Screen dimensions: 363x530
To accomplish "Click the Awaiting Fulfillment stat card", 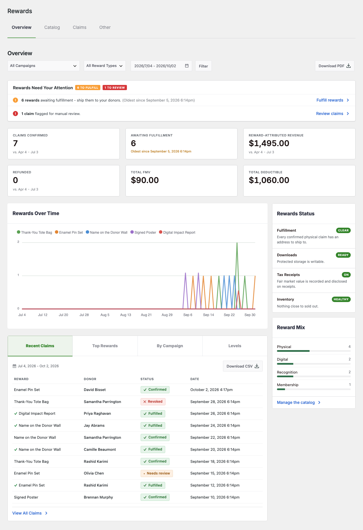I will click(x=181, y=144).
